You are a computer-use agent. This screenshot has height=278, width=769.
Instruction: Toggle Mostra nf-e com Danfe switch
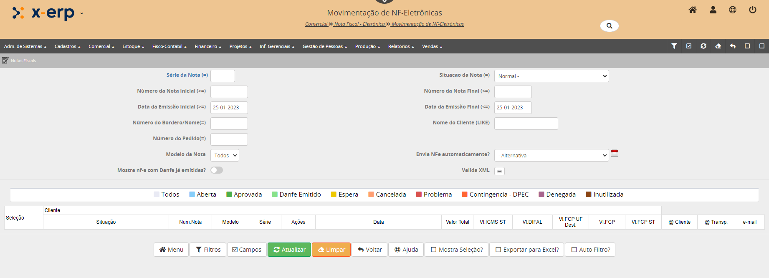pos(217,170)
